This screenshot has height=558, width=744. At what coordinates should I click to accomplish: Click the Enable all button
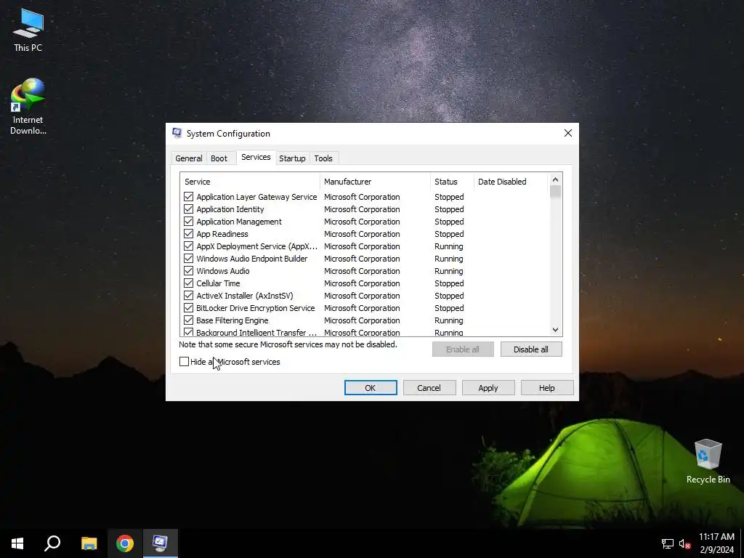click(463, 349)
